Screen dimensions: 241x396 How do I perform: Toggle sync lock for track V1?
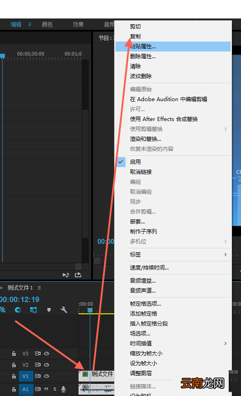tap(37, 376)
